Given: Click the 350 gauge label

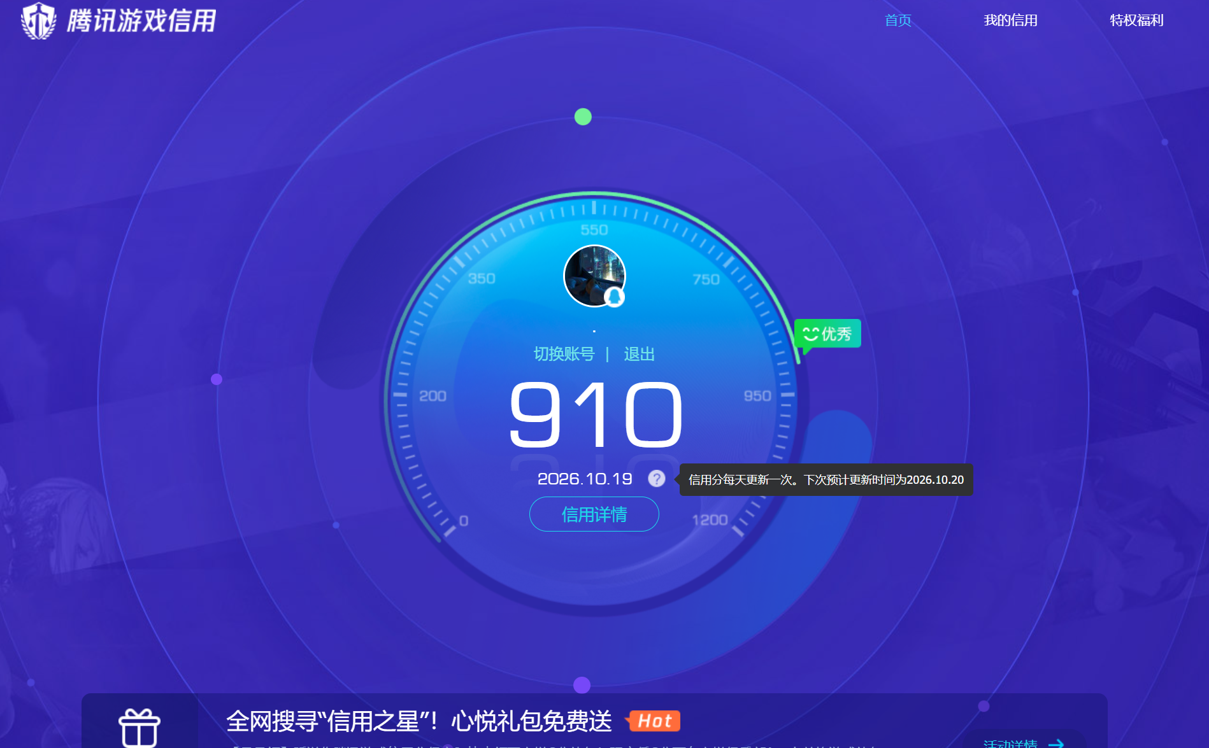Looking at the screenshot, I should click(x=482, y=279).
